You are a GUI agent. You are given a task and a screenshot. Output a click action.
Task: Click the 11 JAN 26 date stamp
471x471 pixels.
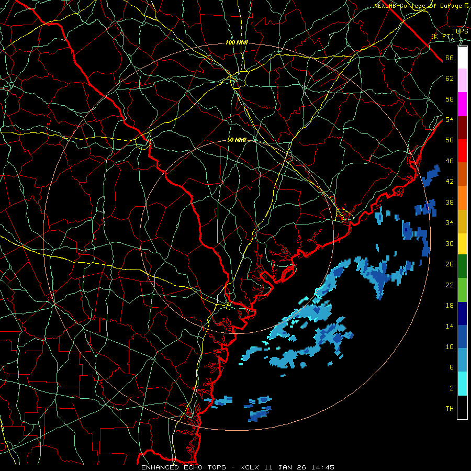pos(285,467)
